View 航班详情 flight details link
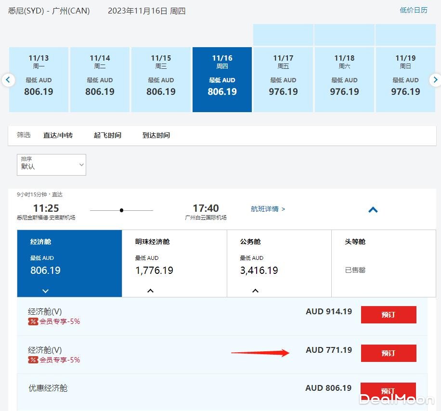The width and height of the screenshot is (441, 411). pos(268,209)
